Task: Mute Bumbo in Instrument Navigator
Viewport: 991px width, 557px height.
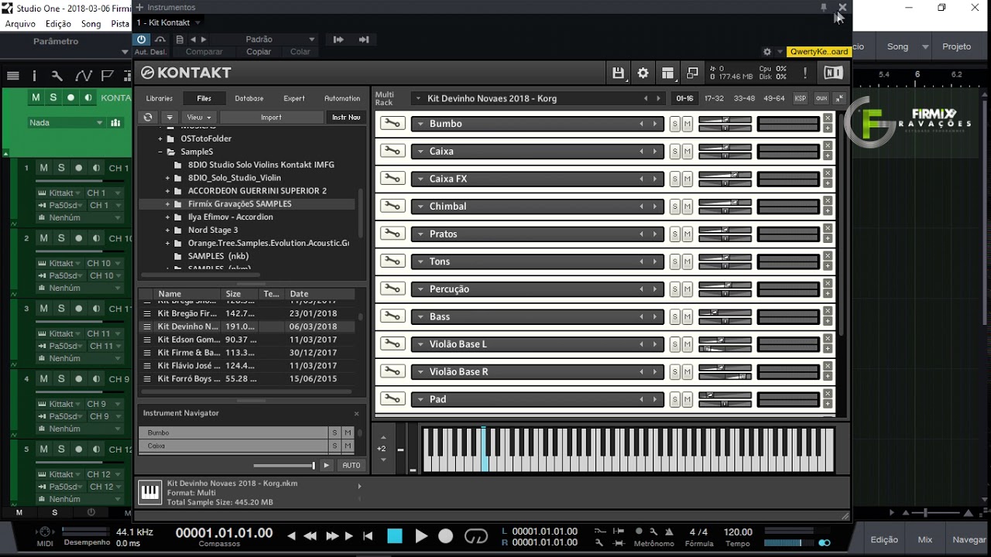Action: coord(348,433)
